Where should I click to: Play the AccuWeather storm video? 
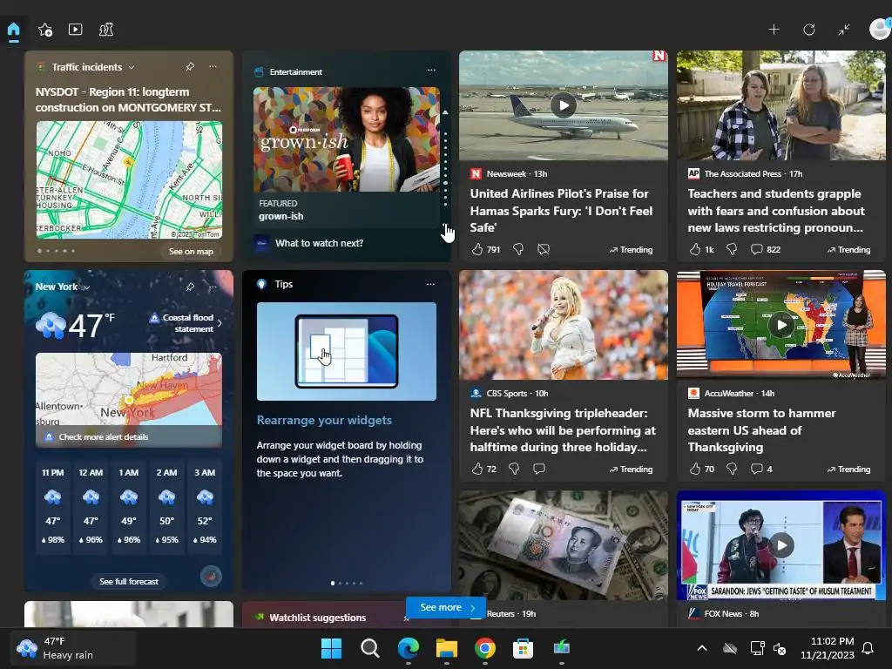(781, 325)
